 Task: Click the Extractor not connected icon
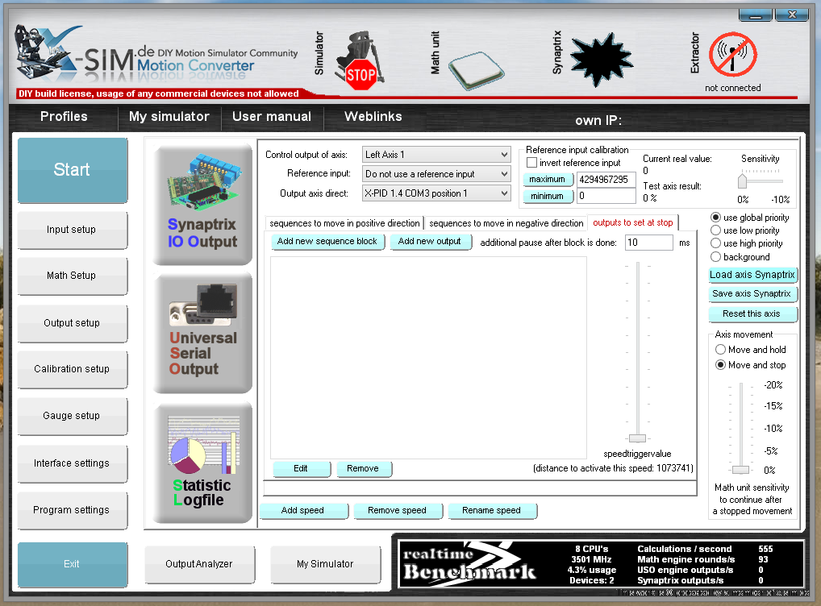732,56
